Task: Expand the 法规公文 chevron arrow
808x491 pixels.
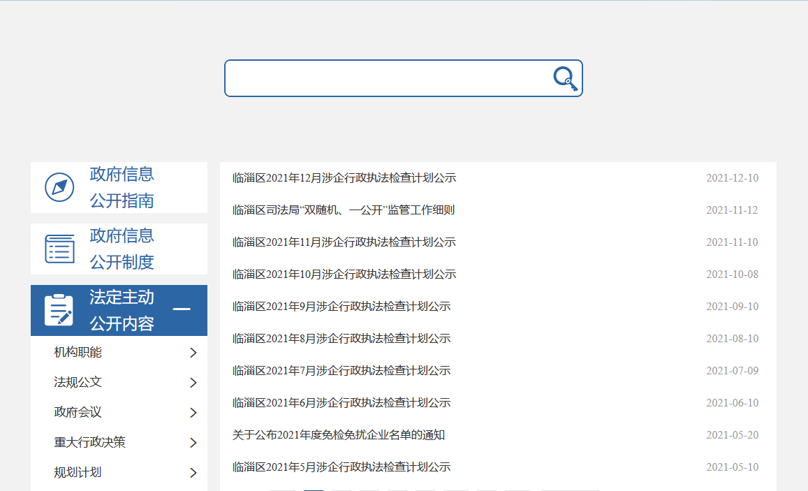Action: [x=193, y=383]
